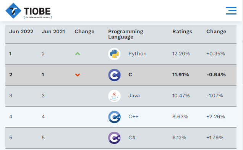This screenshot has width=243, height=150.
Task: Click the 11.91% rating in C row
Action: point(181,74)
